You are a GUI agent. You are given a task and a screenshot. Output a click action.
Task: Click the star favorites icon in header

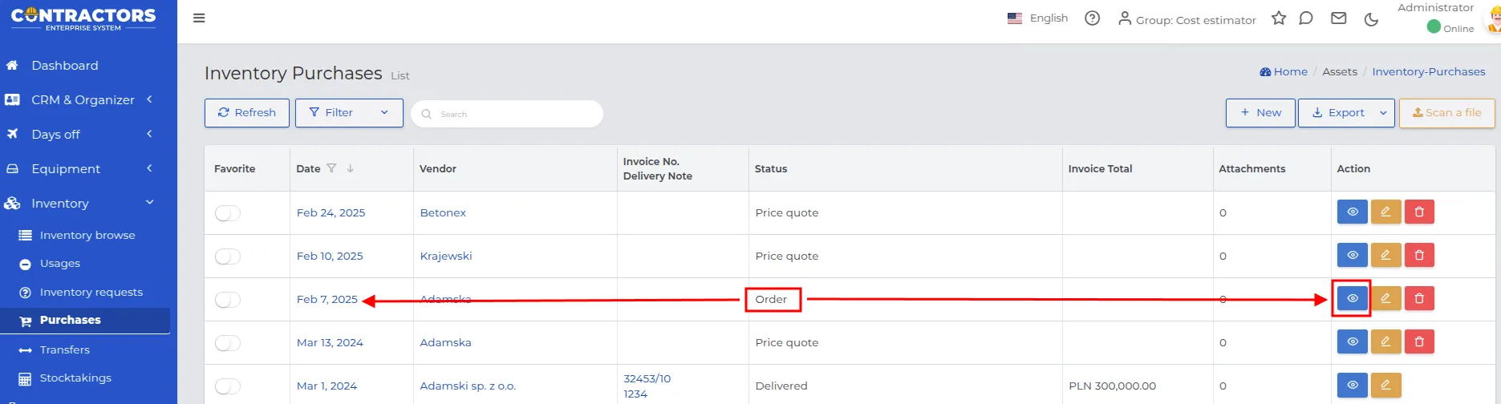point(1279,18)
